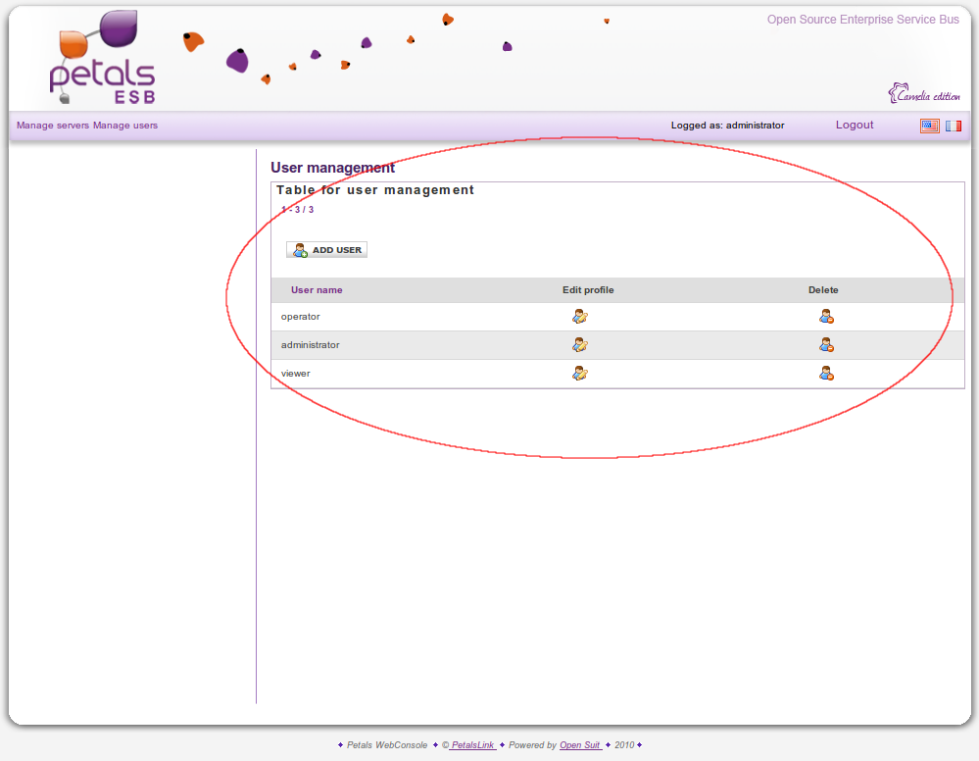979x761 pixels.
Task: Delete the viewer user
Action: click(x=826, y=374)
